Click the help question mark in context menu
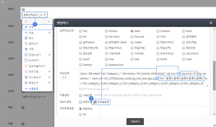The image size is (216, 127). [x=49, y=21]
